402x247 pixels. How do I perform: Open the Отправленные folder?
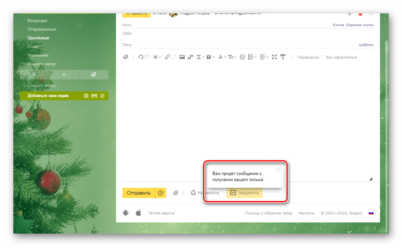(42, 29)
